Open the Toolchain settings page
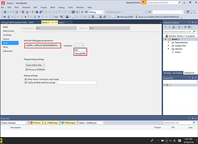 coord(7,35)
